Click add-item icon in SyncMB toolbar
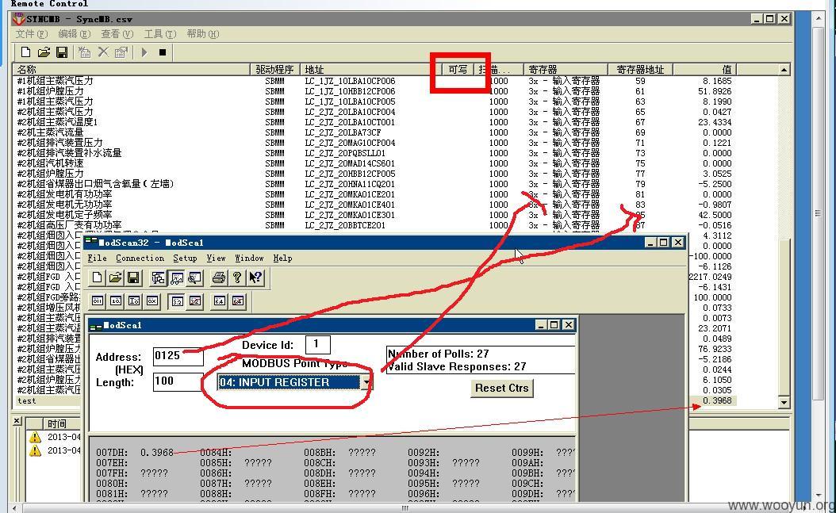836x513 pixels. [x=84, y=52]
